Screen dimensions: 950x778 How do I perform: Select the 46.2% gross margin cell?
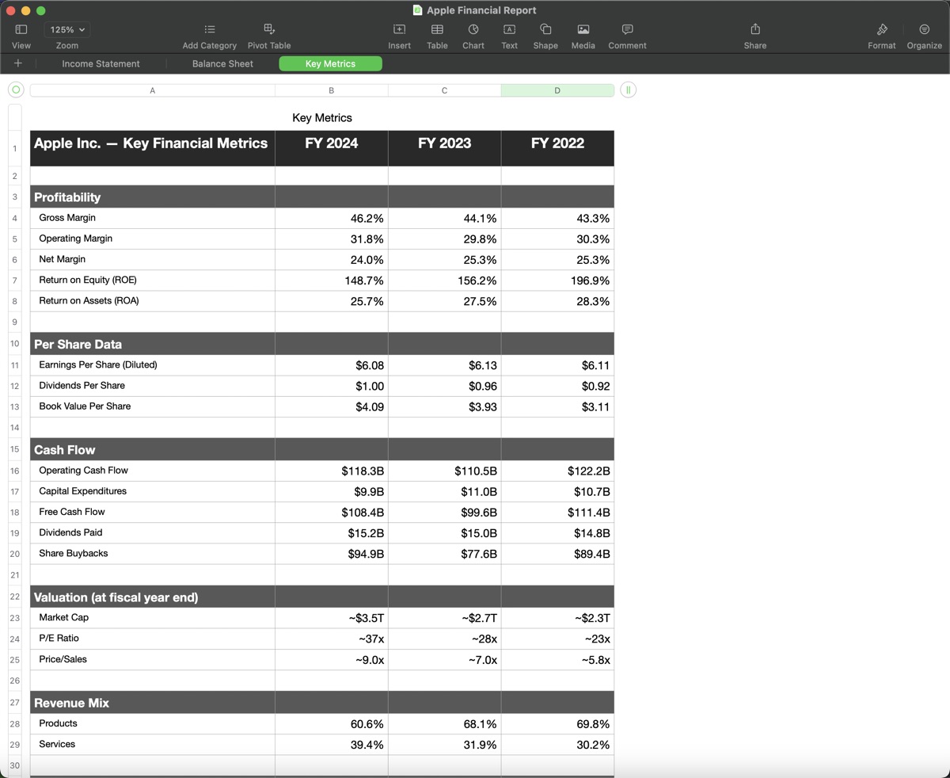[x=332, y=218]
